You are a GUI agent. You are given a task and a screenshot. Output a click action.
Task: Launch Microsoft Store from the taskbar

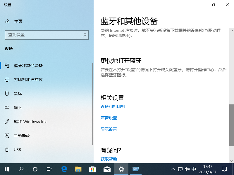coord(92,169)
